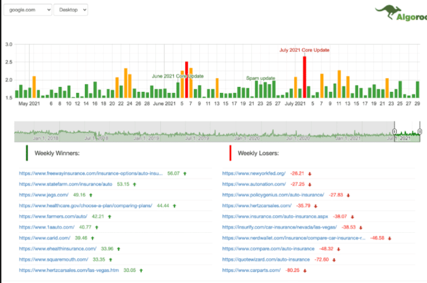Click the -80.25 loser score value
Screen dimensions: 427x283
pos(292,270)
